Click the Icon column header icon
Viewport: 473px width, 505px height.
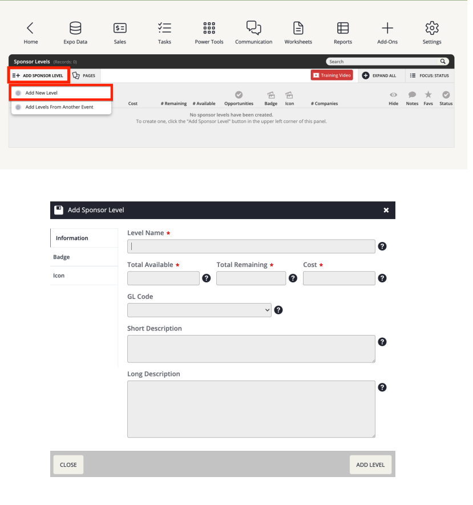[x=289, y=95]
